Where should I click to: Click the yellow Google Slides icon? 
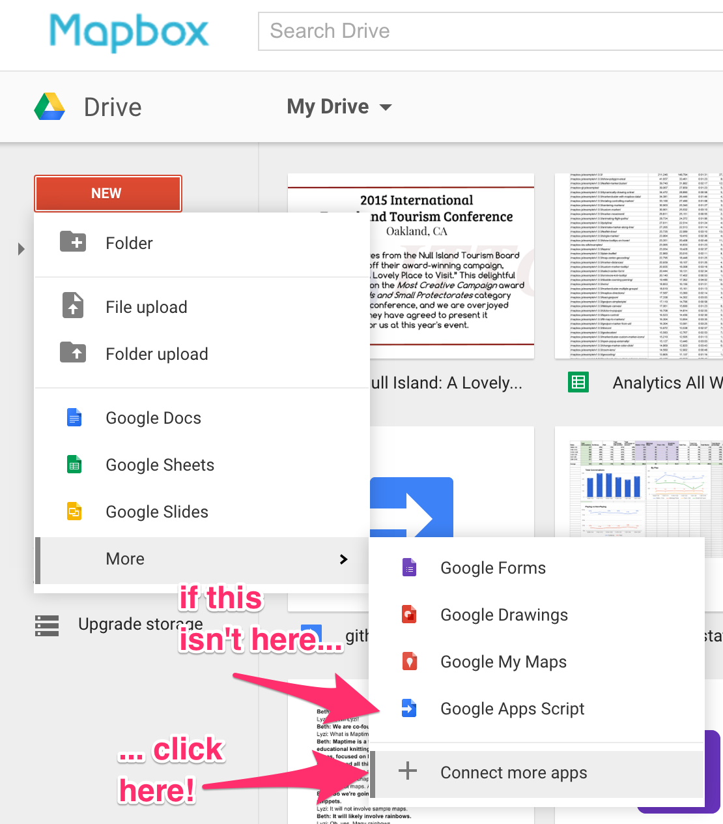pyautogui.click(x=74, y=511)
